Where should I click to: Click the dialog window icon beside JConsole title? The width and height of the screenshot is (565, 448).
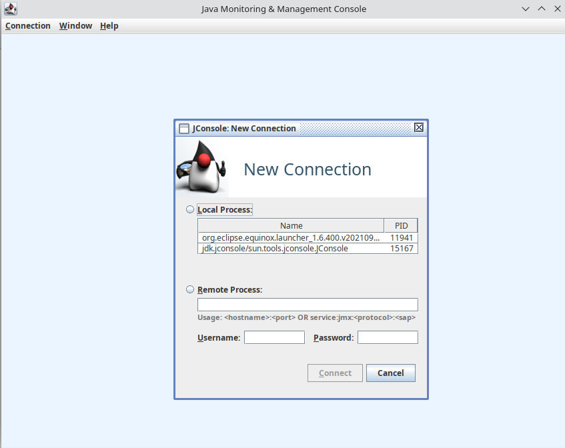click(183, 129)
